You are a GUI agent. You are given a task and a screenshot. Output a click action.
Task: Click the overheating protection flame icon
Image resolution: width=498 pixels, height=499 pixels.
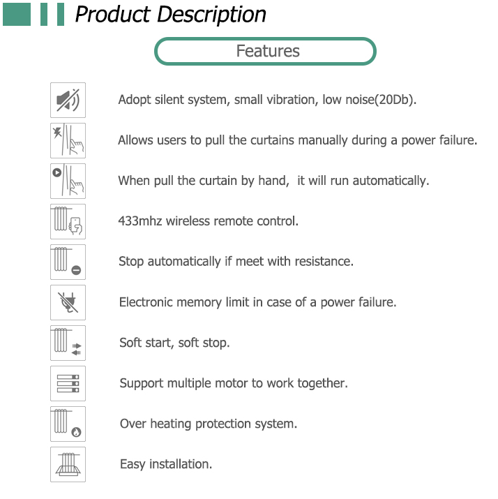68,424
